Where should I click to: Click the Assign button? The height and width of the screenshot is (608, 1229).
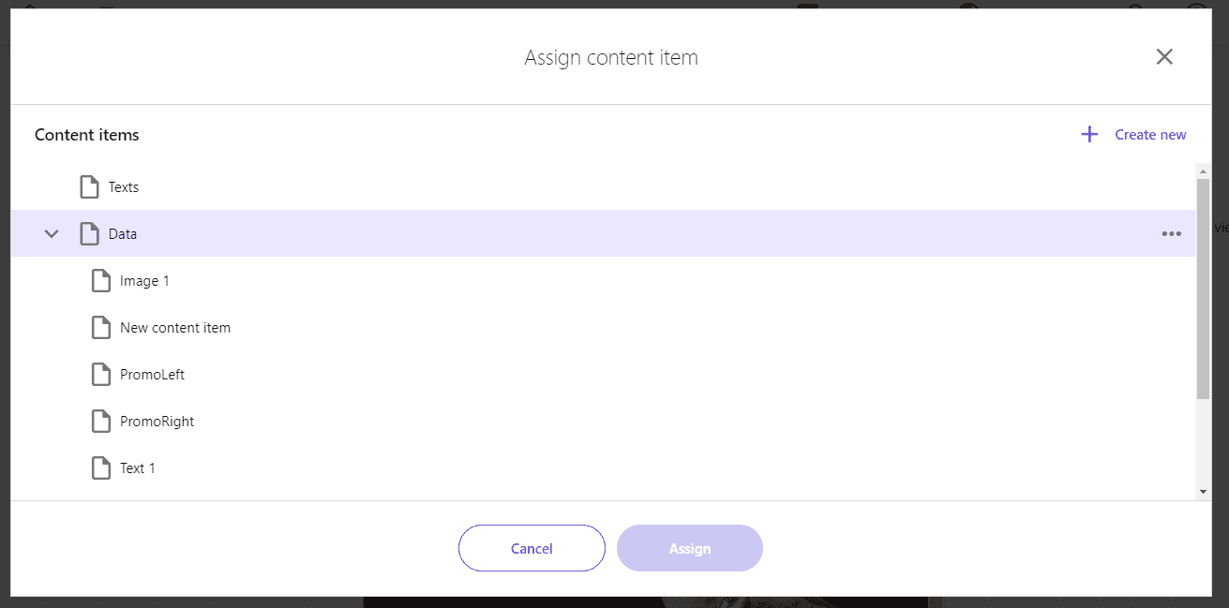[x=690, y=548]
